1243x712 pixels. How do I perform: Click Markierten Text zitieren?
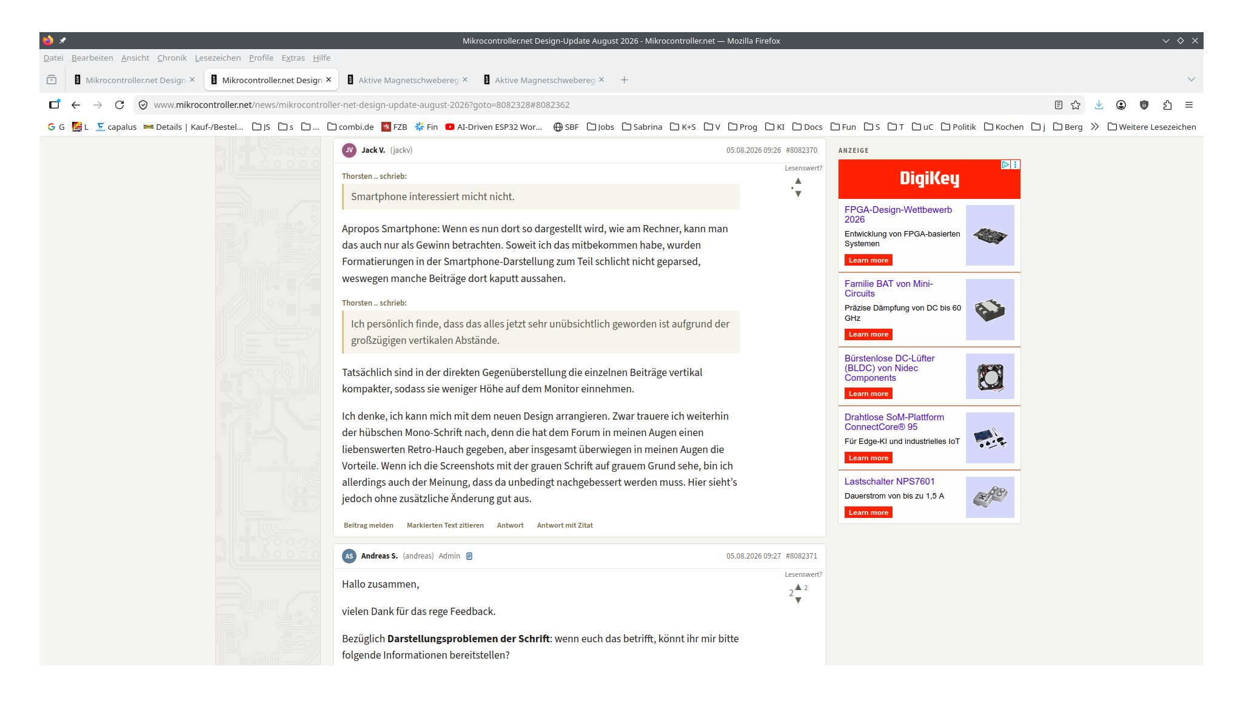[x=445, y=525]
